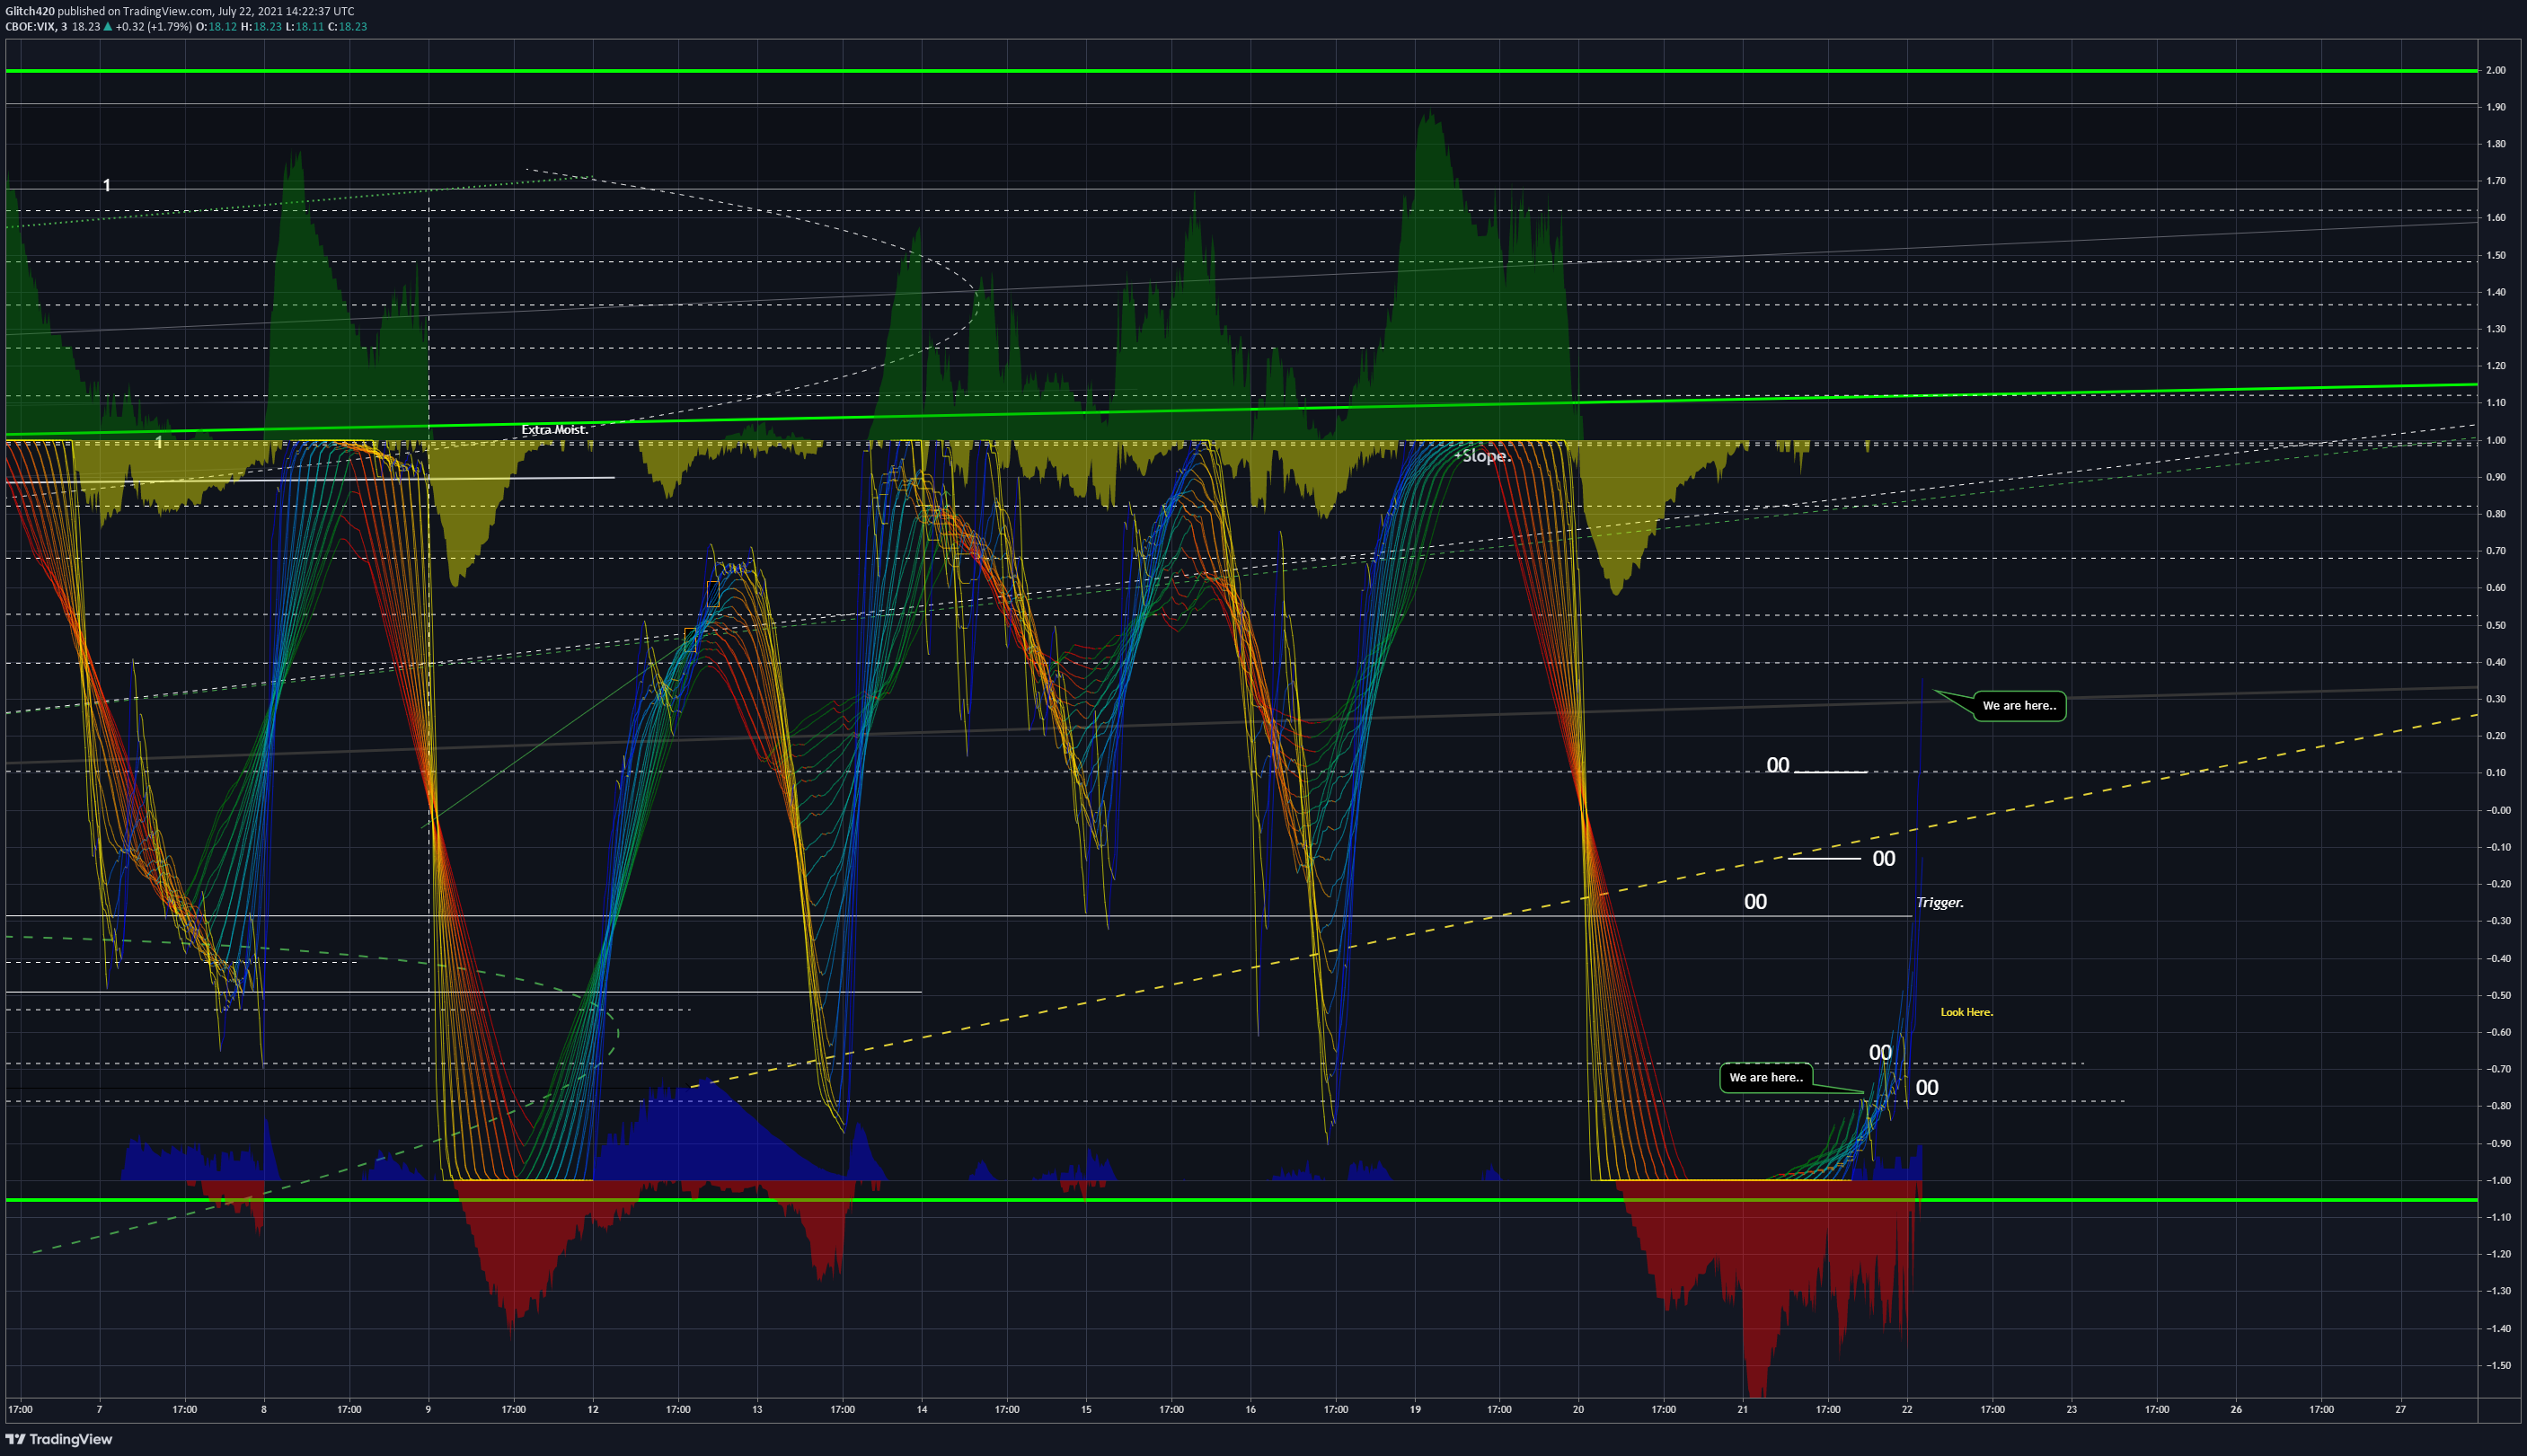Click date 12 on time axis
This screenshot has height=1456, width=2527.
pos(593,1409)
